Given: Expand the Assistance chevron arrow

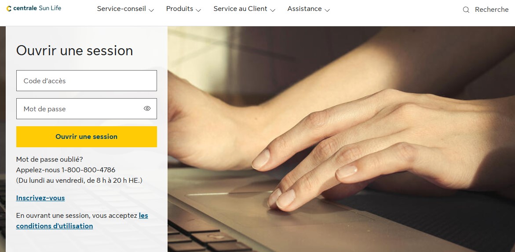Looking at the screenshot, I should 327,10.
